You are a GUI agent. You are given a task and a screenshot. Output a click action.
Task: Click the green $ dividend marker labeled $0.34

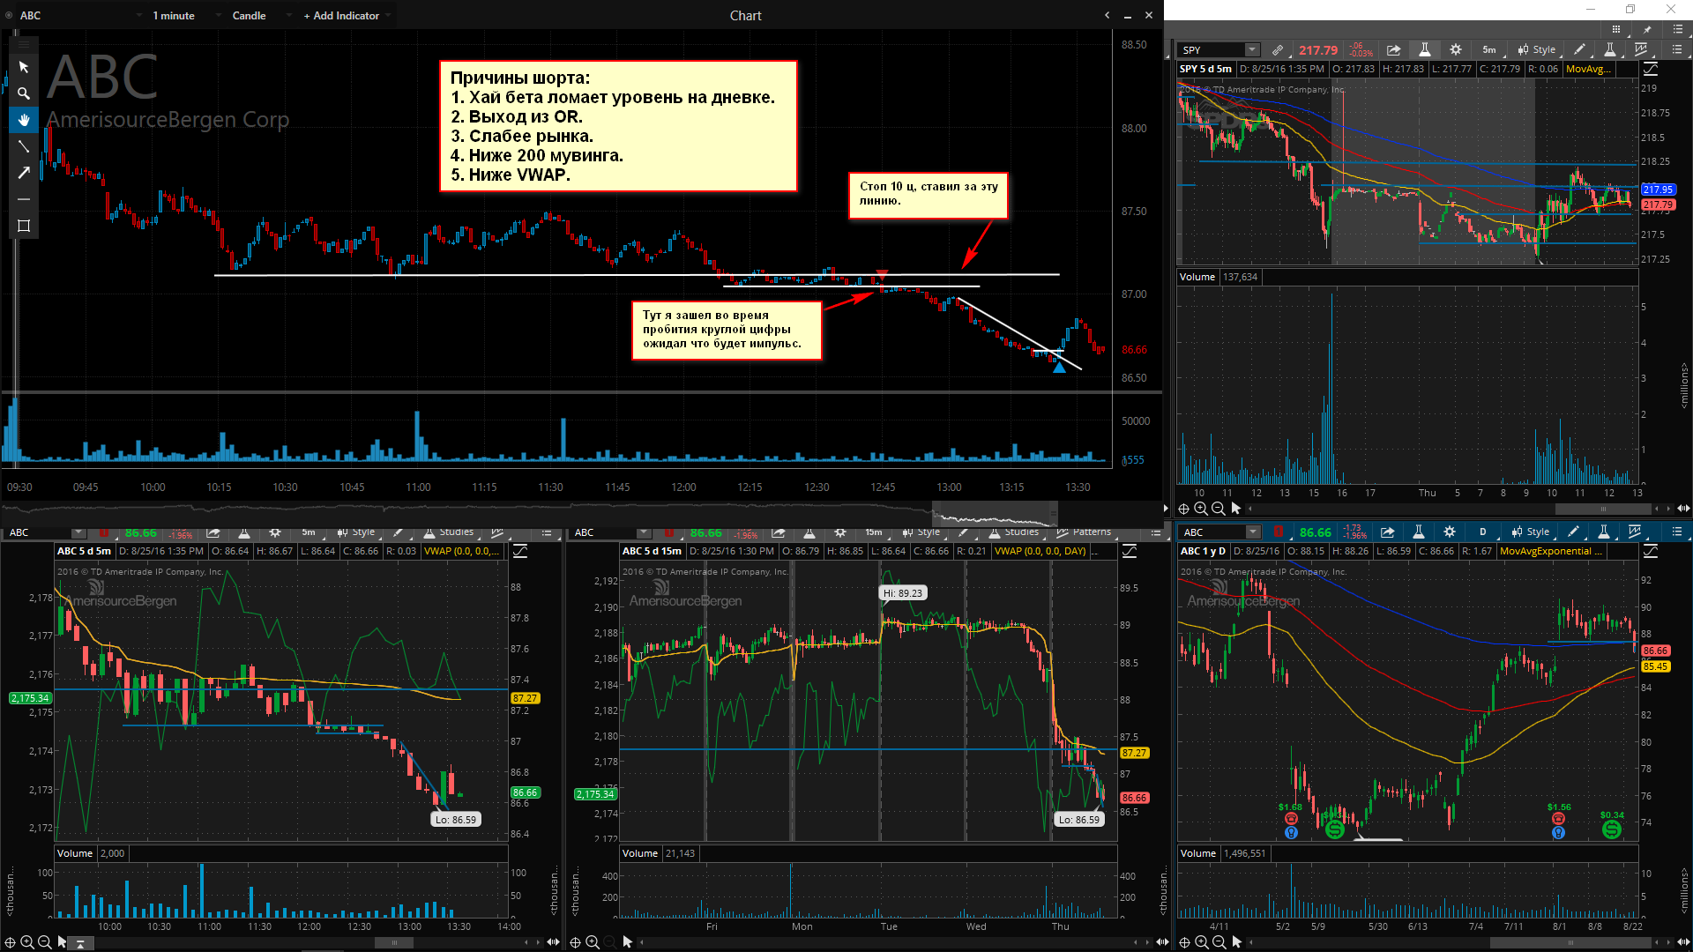pyautogui.click(x=1612, y=829)
